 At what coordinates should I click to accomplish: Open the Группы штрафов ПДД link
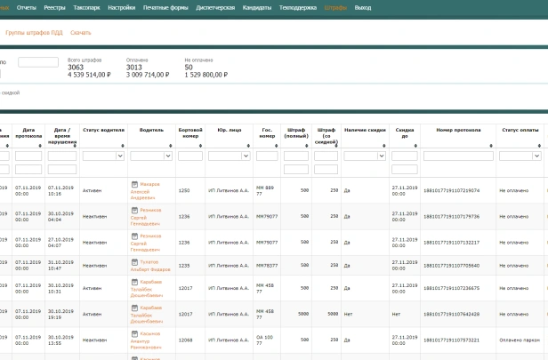click(35, 32)
